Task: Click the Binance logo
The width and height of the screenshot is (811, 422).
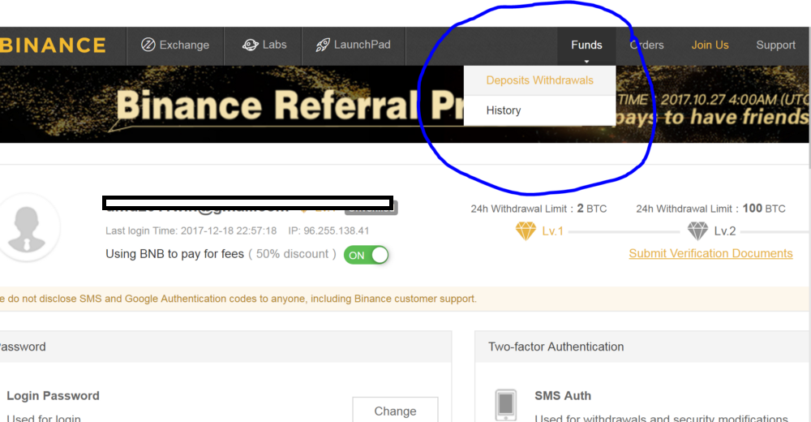Action: [x=53, y=45]
